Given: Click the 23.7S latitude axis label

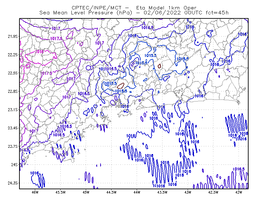Looking at the screenshot, I should [13, 146].
